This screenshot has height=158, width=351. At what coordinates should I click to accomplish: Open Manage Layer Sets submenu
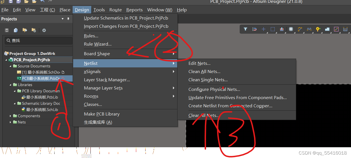pos(125,88)
